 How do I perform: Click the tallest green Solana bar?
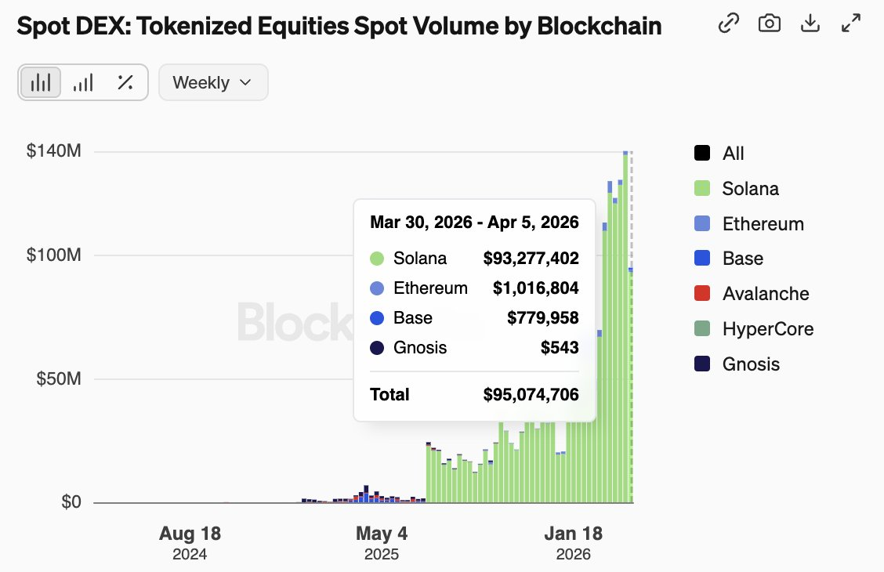pyautogui.click(x=625, y=329)
